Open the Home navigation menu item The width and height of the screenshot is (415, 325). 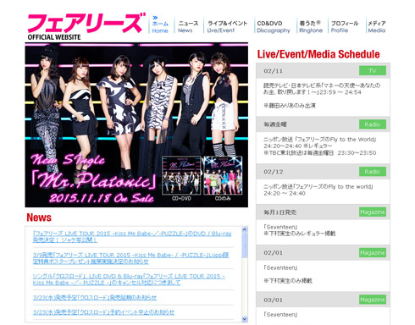160,25
